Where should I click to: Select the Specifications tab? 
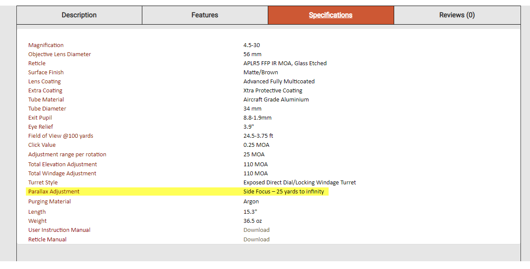pyautogui.click(x=330, y=15)
